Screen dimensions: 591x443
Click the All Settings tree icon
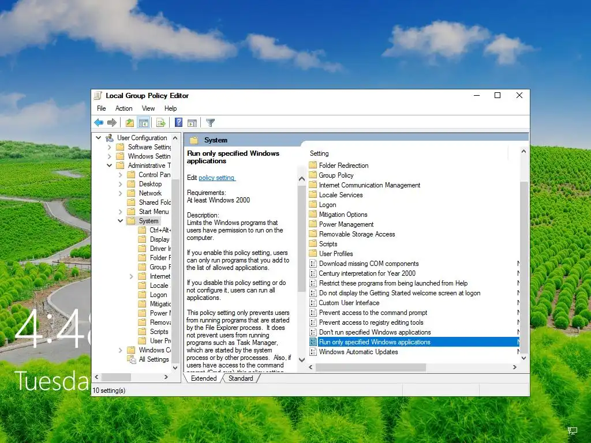pos(132,359)
